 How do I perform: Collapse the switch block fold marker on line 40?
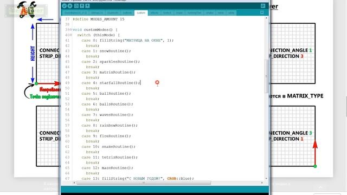click(x=72, y=35)
